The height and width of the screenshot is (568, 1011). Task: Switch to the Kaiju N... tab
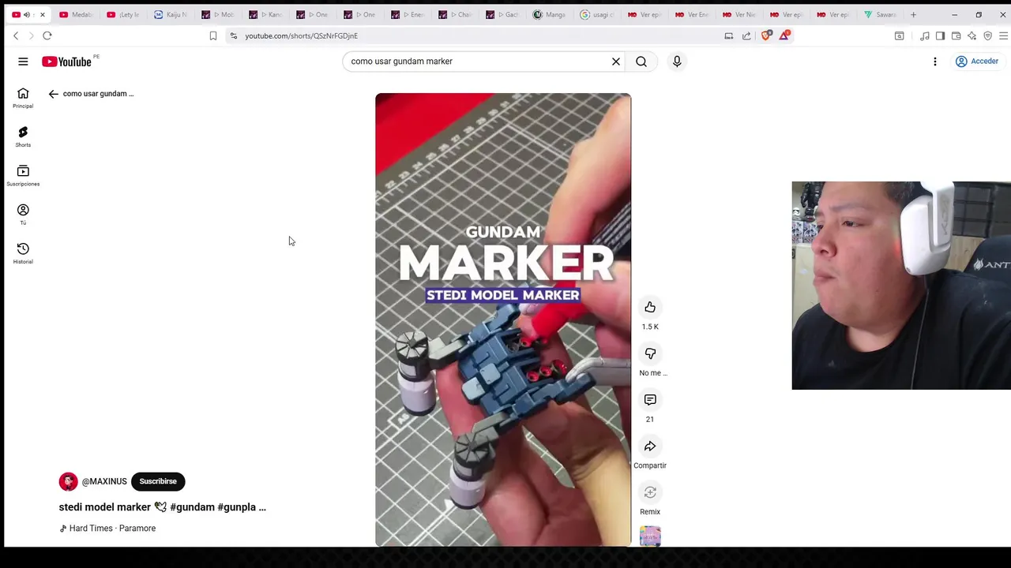[x=171, y=14]
